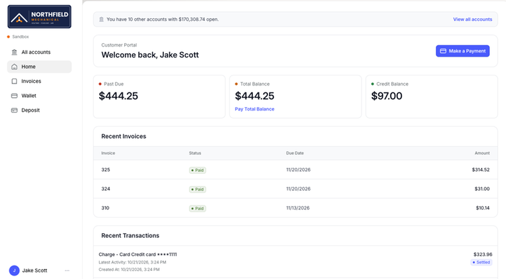Click the bank icon beside All accounts
The image size is (506, 279).
[x=14, y=52]
